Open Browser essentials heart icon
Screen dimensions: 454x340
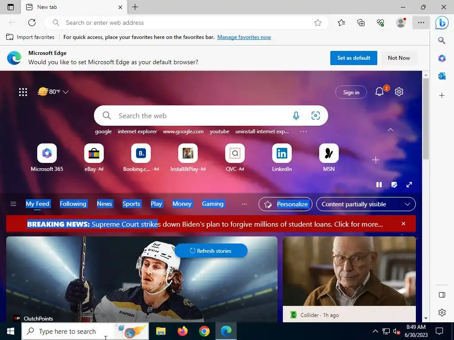click(x=380, y=23)
